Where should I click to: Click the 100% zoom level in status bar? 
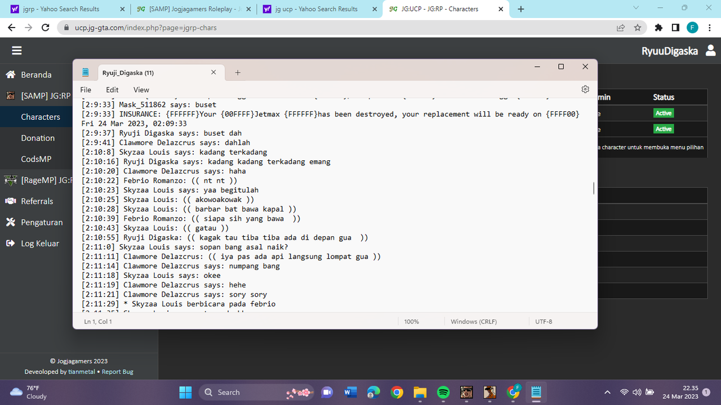click(x=412, y=322)
